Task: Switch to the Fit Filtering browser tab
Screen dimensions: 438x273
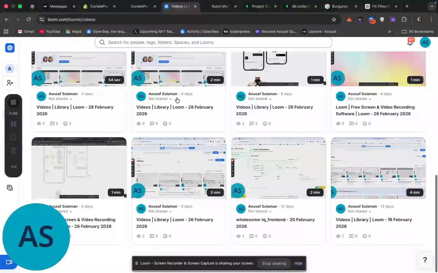Action: 381,6
